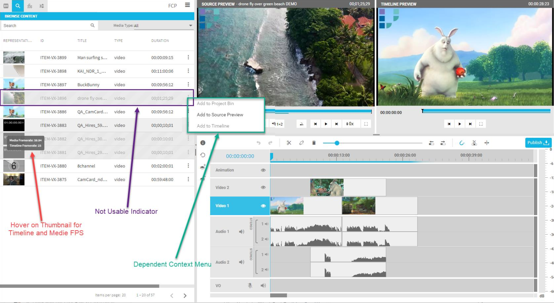This screenshot has height=303, width=554.
Task: Select the Video 1 track header
Action: click(240, 206)
